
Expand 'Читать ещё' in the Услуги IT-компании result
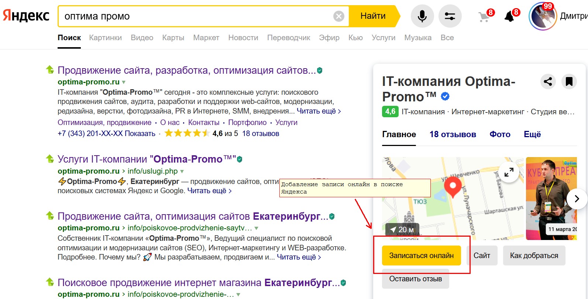click(210, 191)
